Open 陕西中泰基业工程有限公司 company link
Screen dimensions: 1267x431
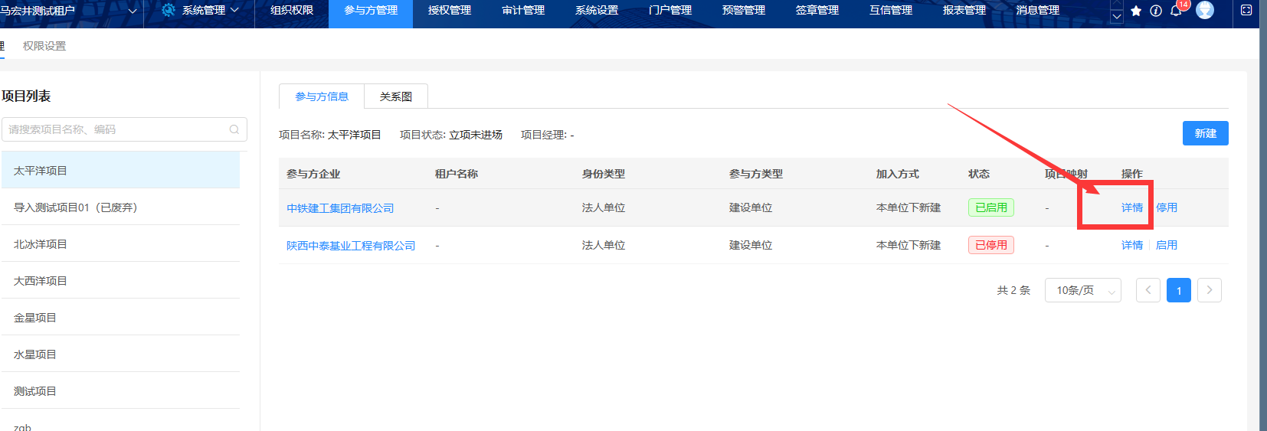tap(351, 246)
